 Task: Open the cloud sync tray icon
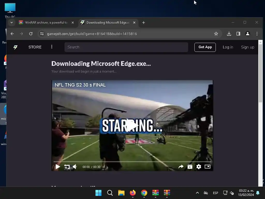[x=206, y=193]
